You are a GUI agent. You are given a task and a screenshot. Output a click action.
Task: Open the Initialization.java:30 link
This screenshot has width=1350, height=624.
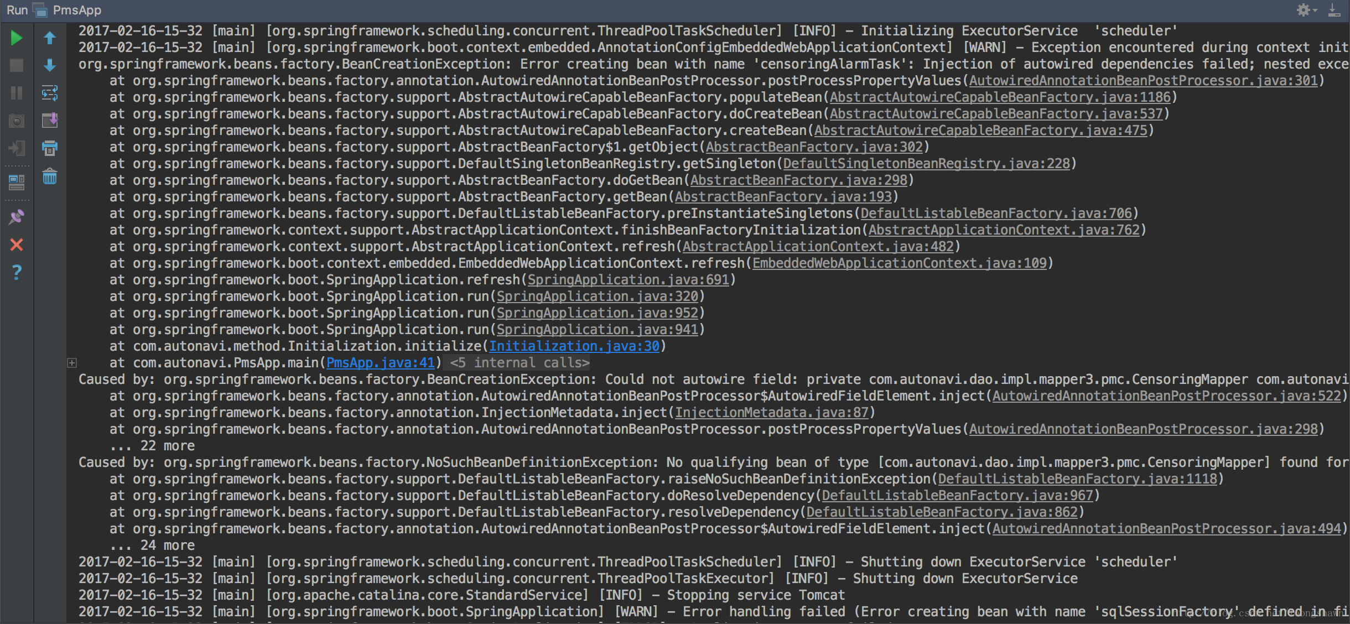pos(574,346)
